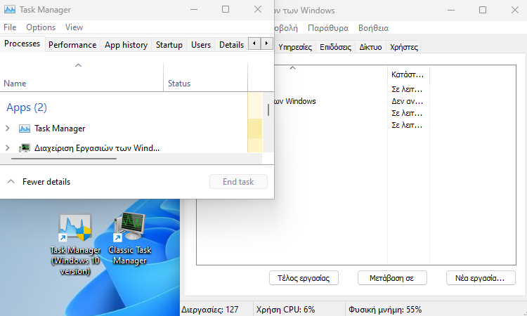Switch to Επιδόσεις tab in classic window

coord(335,47)
